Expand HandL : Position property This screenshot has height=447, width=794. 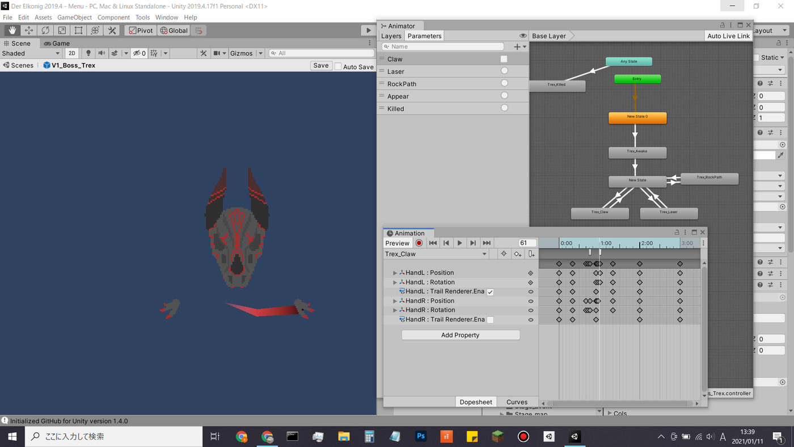click(x=395, y=273)
